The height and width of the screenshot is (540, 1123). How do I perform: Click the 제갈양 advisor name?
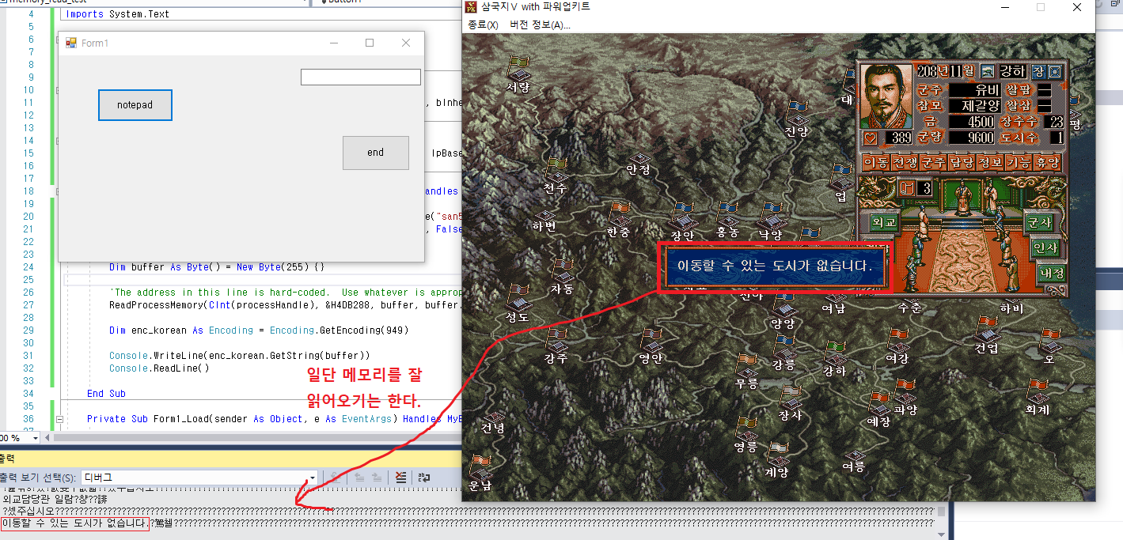pos(977,105)
